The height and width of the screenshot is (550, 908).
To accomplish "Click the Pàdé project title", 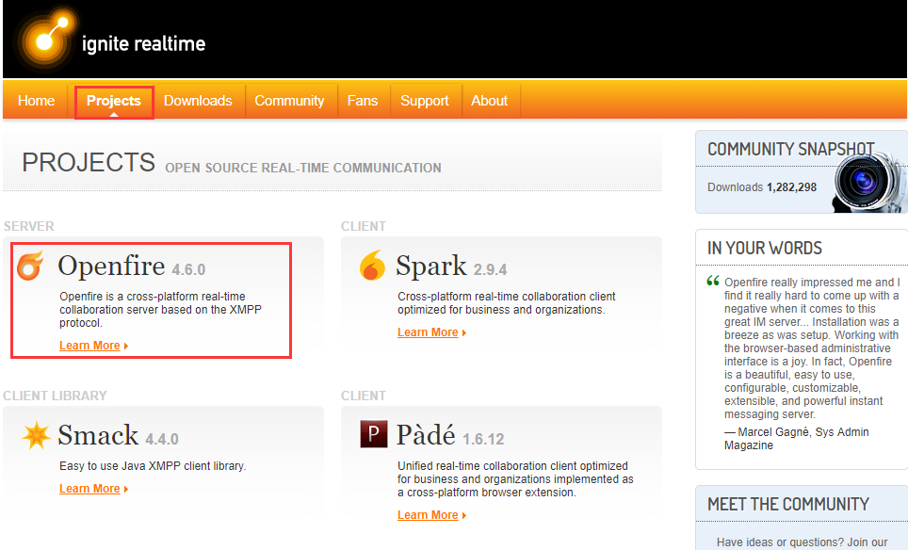I will 426,434.
